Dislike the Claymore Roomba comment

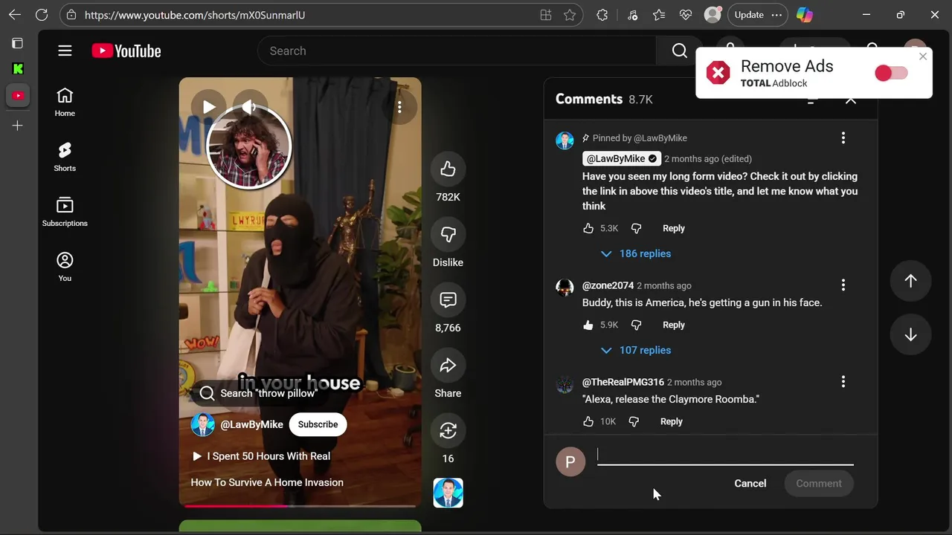click(x=634, y=421)
